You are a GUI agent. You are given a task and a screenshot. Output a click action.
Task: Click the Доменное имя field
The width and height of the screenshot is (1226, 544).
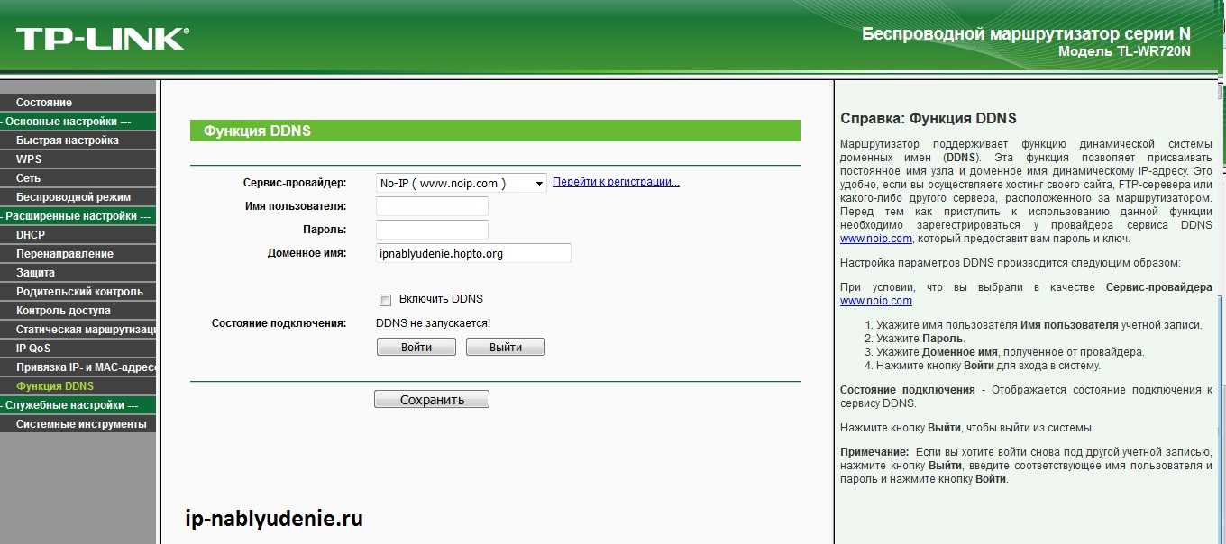click(x=473, y=253)
